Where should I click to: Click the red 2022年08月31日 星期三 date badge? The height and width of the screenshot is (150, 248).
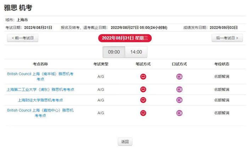click(124, 38)
